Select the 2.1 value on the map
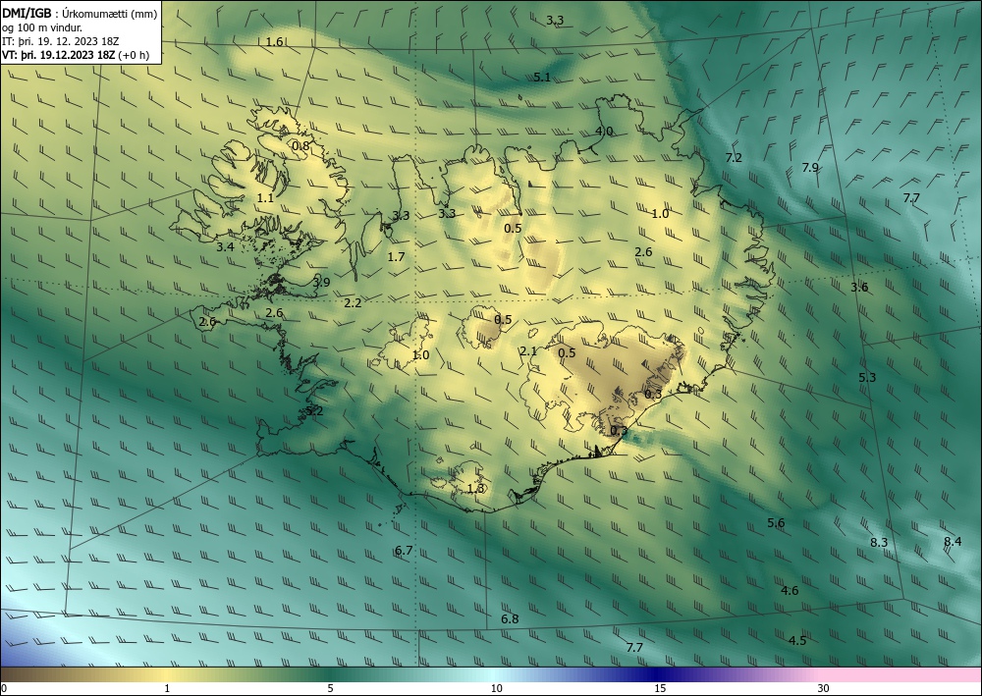 [528, 351]
